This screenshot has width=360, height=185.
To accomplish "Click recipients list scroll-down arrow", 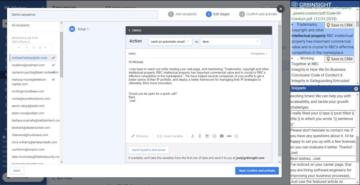I will 61,162.
